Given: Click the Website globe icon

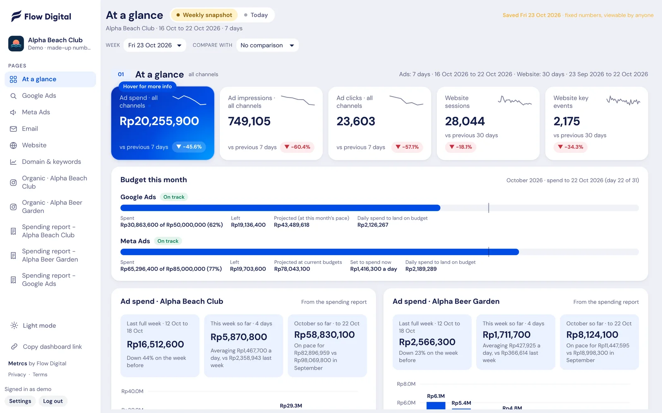Looking at the screenshot, I should (x=13, y=145).
